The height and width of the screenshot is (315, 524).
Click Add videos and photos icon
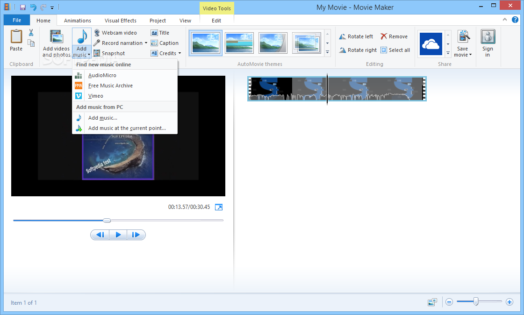(56, 37)
